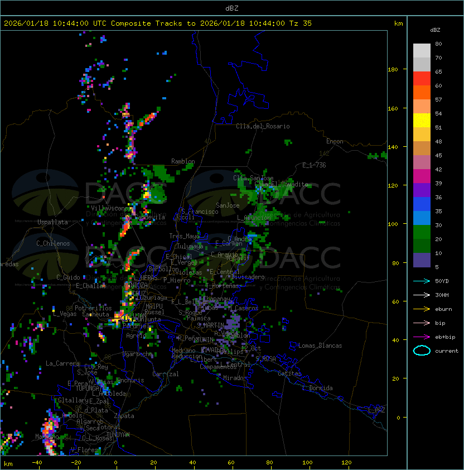Click the brown 45–48 dBZ swatch
This screenshot has width=464, height=470.
422,148
